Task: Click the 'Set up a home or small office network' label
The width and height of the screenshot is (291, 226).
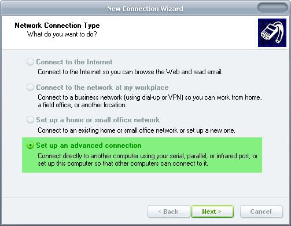Action: coord(98,120)
